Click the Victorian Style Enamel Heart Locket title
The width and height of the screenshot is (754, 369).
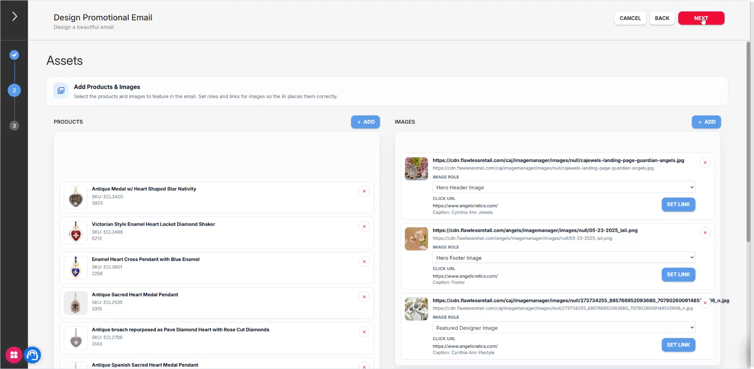154,224
